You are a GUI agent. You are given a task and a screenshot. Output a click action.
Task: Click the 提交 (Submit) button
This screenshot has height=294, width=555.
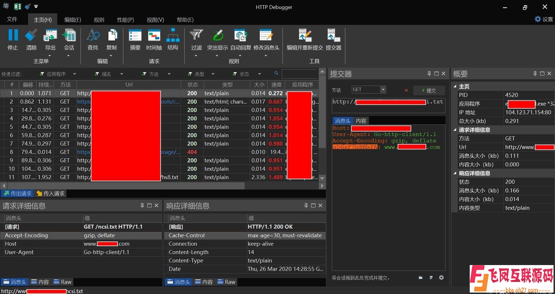429,91
